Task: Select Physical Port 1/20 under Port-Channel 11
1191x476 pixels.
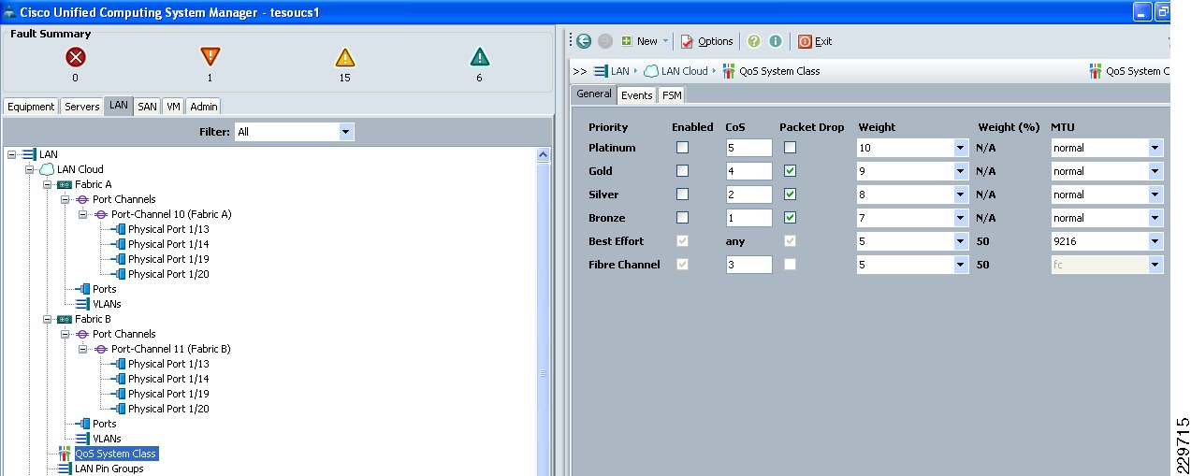Action: (x=168, y=409)
